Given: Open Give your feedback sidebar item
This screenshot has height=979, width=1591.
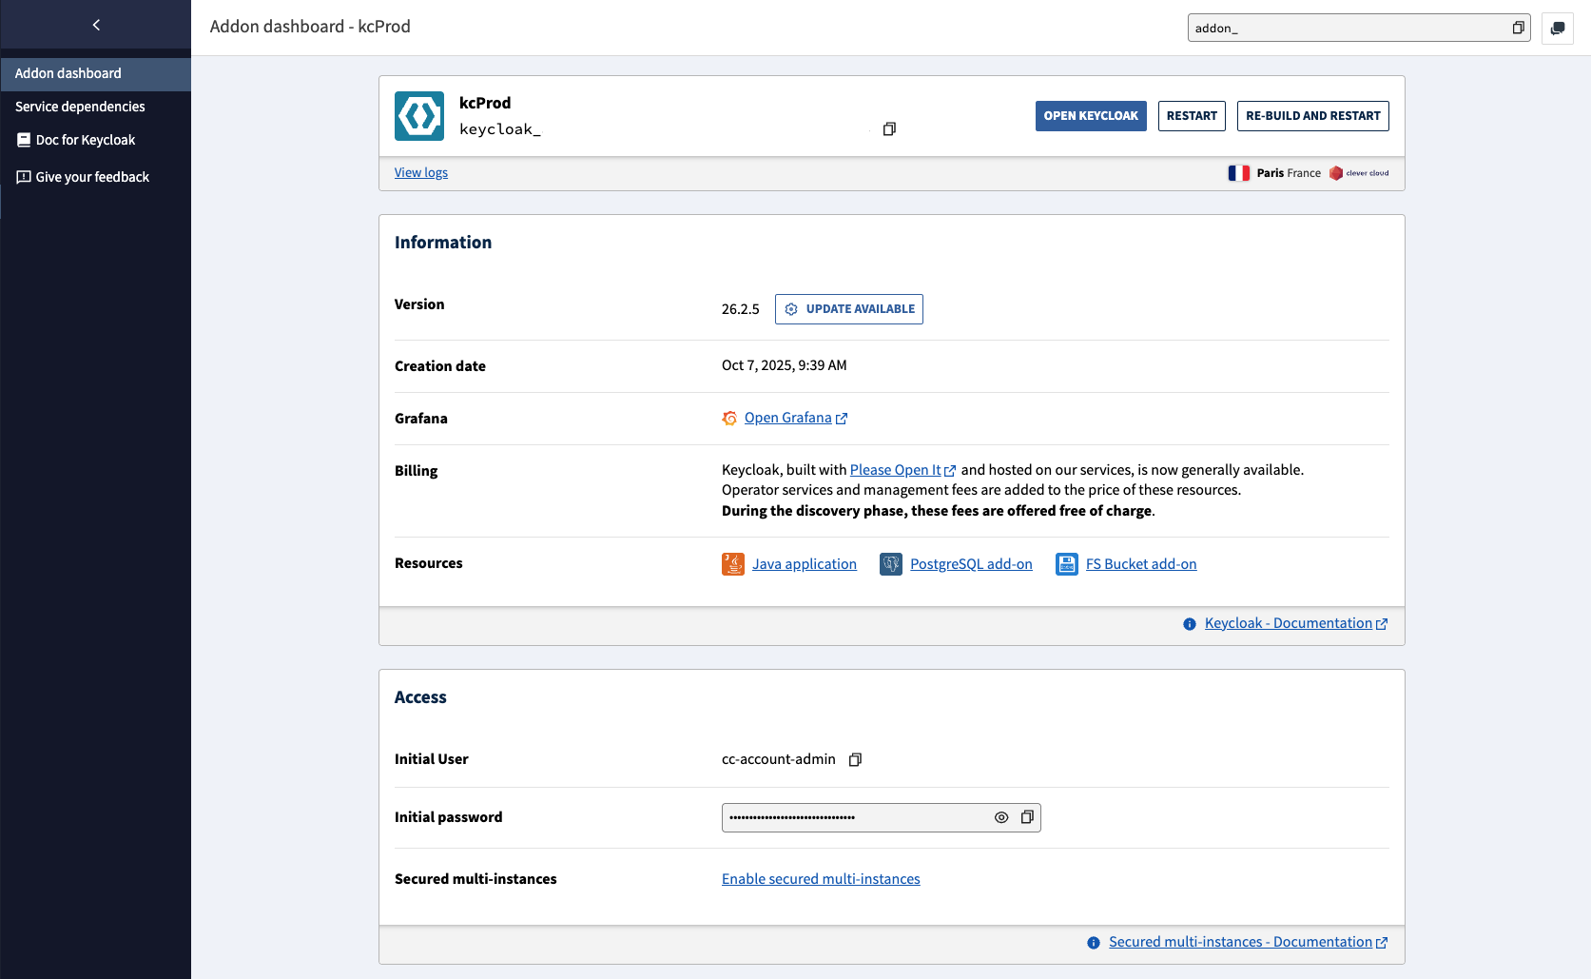Looking at the screenshot, I should 92,177.
